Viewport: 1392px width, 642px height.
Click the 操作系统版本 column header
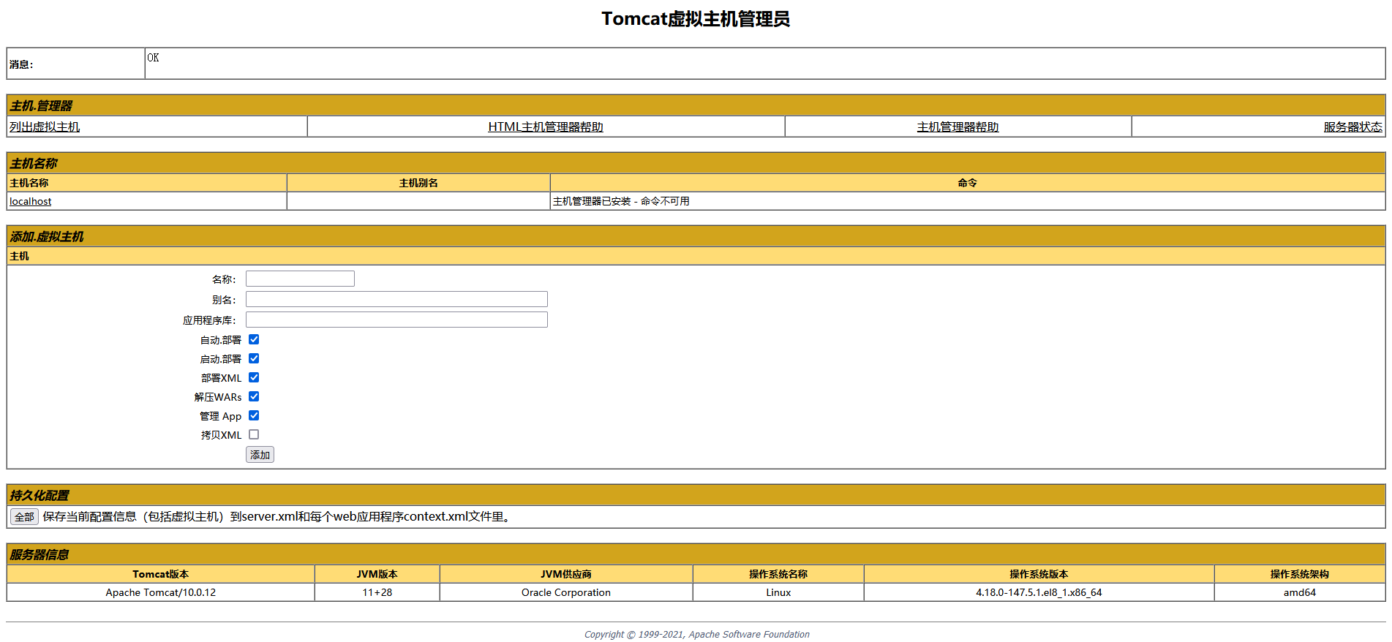1039,574
